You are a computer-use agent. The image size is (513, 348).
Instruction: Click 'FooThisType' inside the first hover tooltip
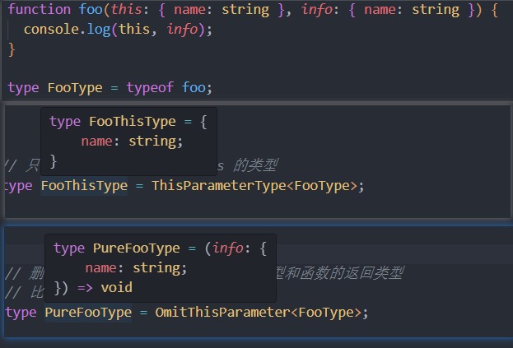(x=133, y=121)
